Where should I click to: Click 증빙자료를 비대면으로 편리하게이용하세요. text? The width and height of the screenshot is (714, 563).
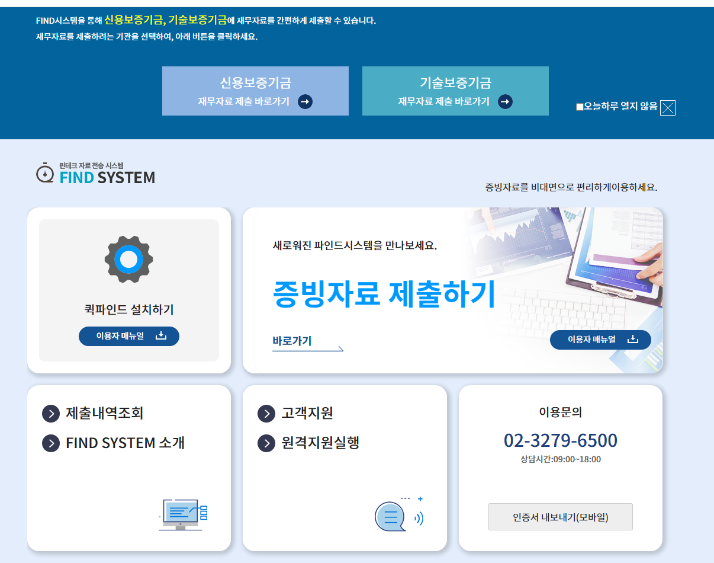click(x=571, y=187)
